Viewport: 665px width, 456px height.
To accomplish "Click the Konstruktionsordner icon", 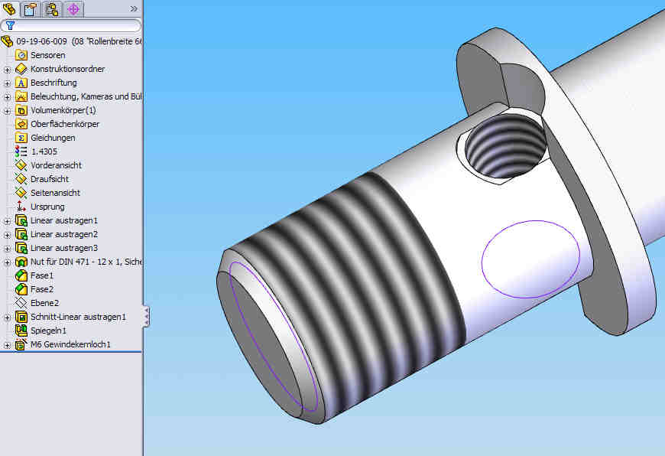I will [x=21, y=69].
